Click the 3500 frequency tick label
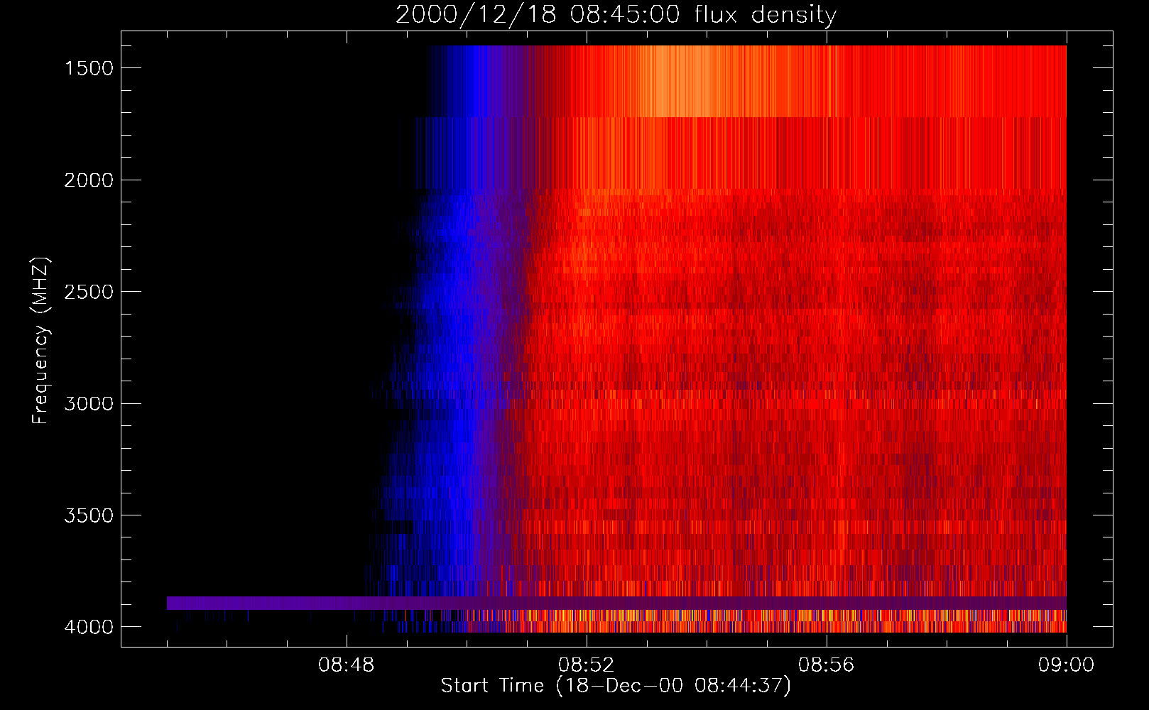 tap(89, 515)
